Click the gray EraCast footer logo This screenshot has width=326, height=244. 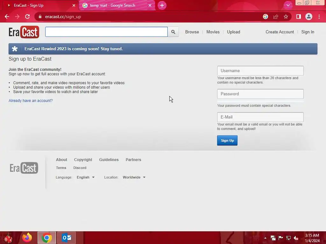coord(24,168)
